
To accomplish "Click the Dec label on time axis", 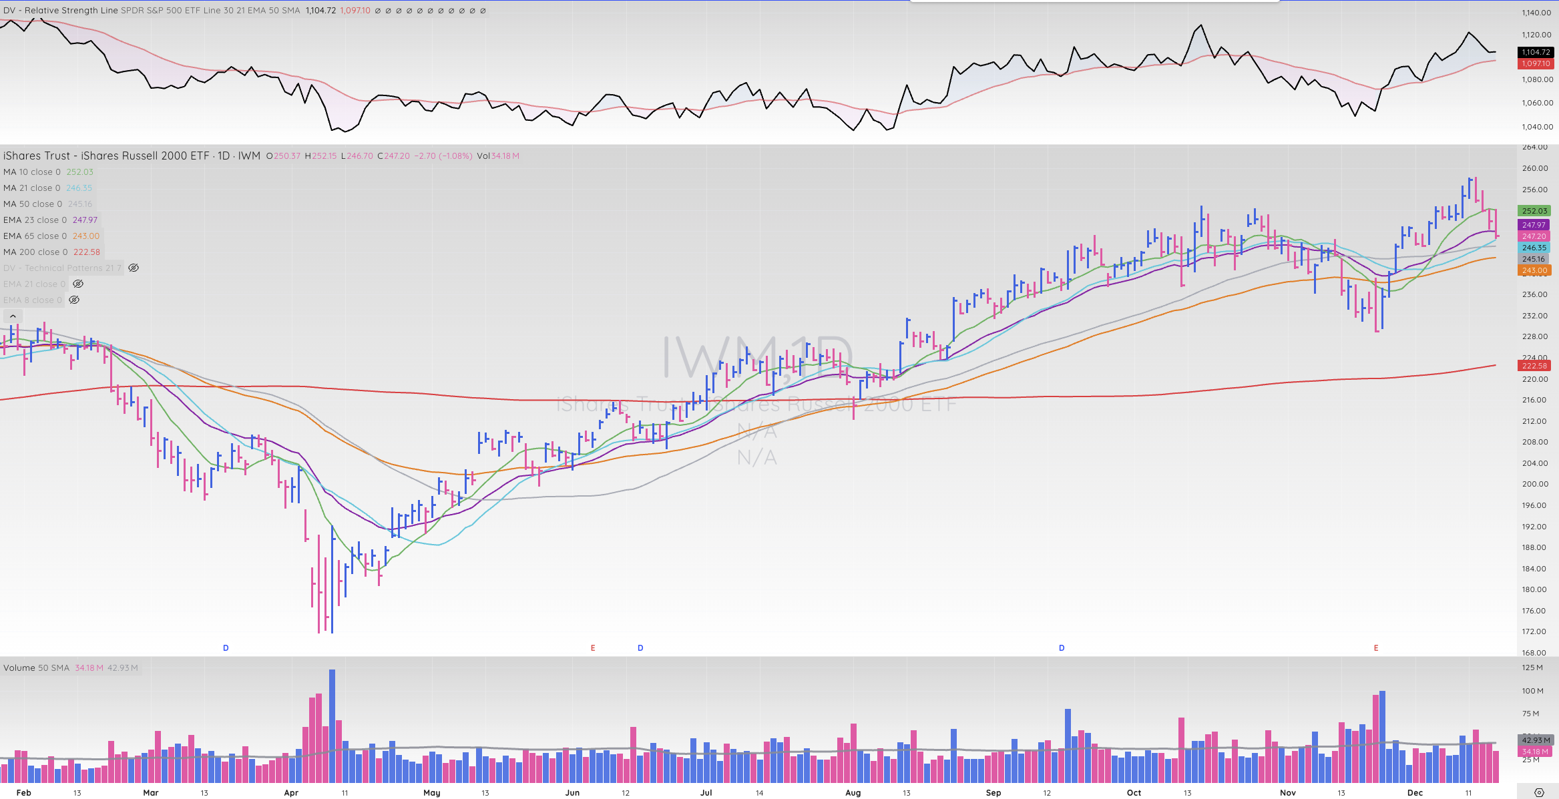I will pyautogui.click(x=1415, y=793).
